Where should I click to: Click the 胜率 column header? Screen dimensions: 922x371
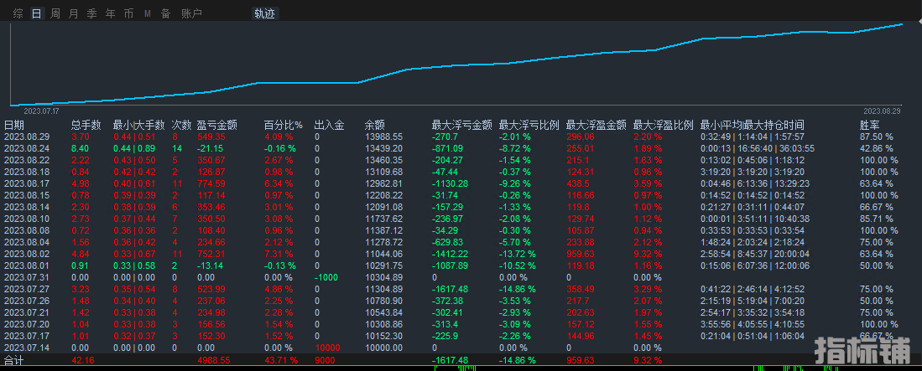(870, 125)
